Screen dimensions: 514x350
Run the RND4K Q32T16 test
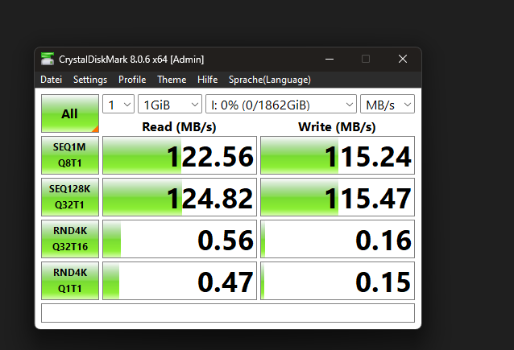coord(70,239)
